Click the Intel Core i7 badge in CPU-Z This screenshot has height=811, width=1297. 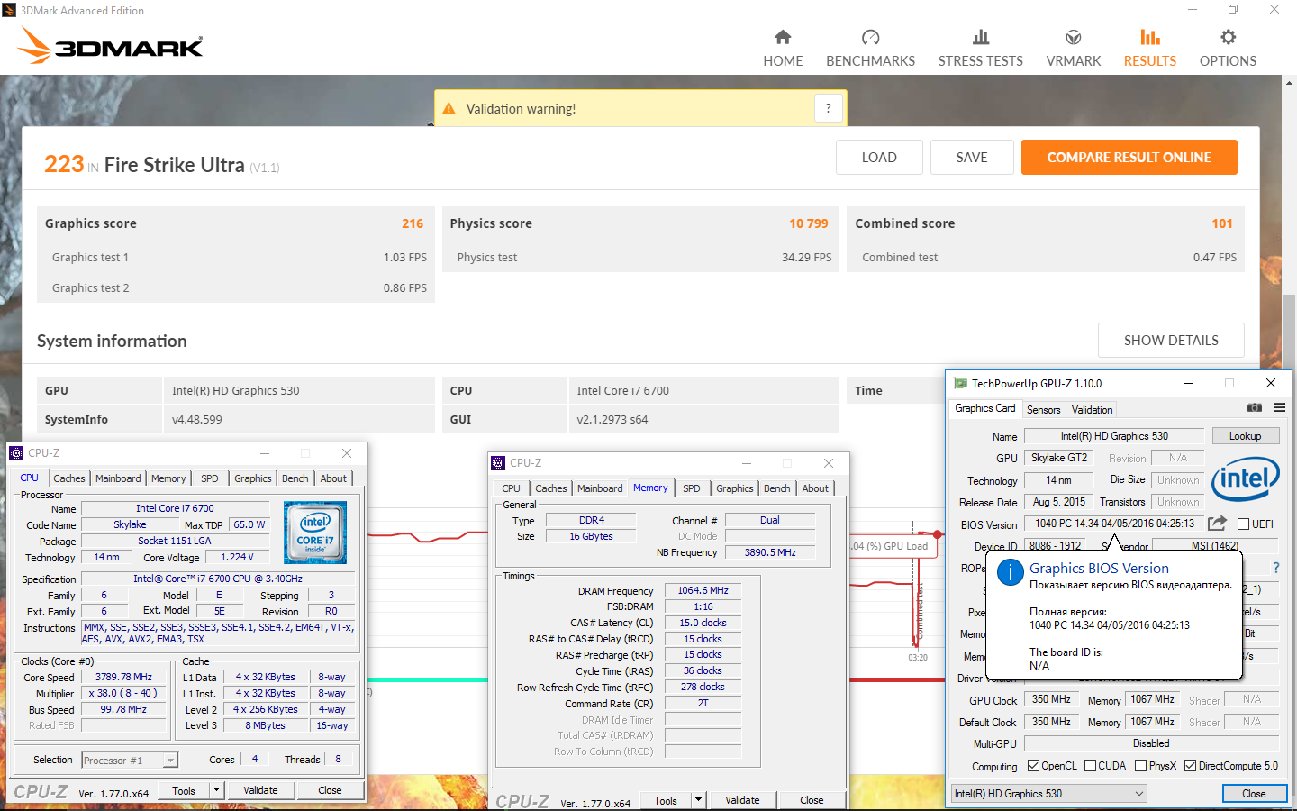[x=315, y=533]
